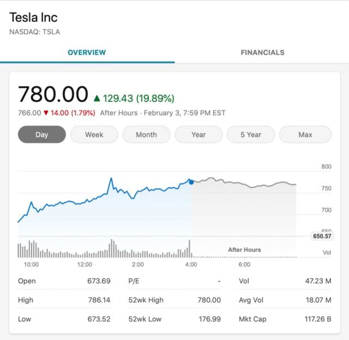Click the Avg Vol value 18.07 M
349x340 pixels.
click(x=319, y=300)
